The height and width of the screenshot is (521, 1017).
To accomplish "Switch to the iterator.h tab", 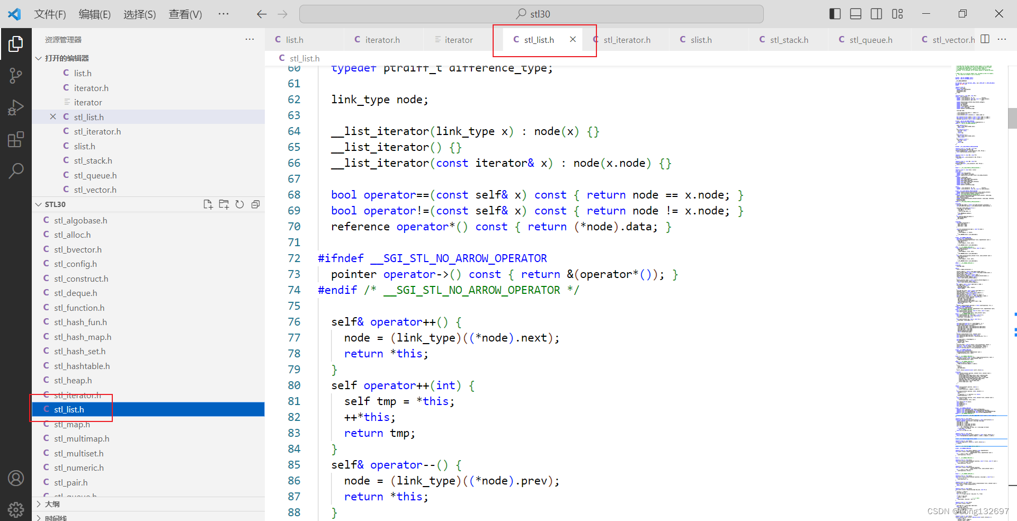I will (384, 40).
